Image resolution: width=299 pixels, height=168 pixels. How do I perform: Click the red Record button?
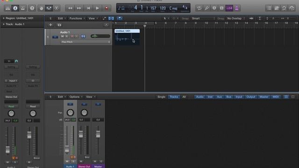(107, 8)
